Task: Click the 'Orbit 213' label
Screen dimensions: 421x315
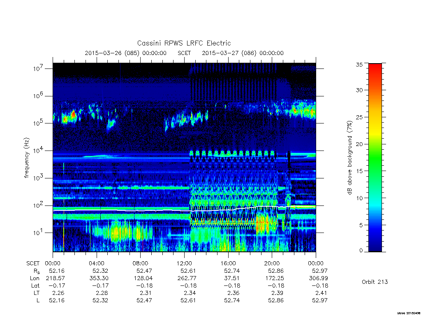Action: (375, 282)
